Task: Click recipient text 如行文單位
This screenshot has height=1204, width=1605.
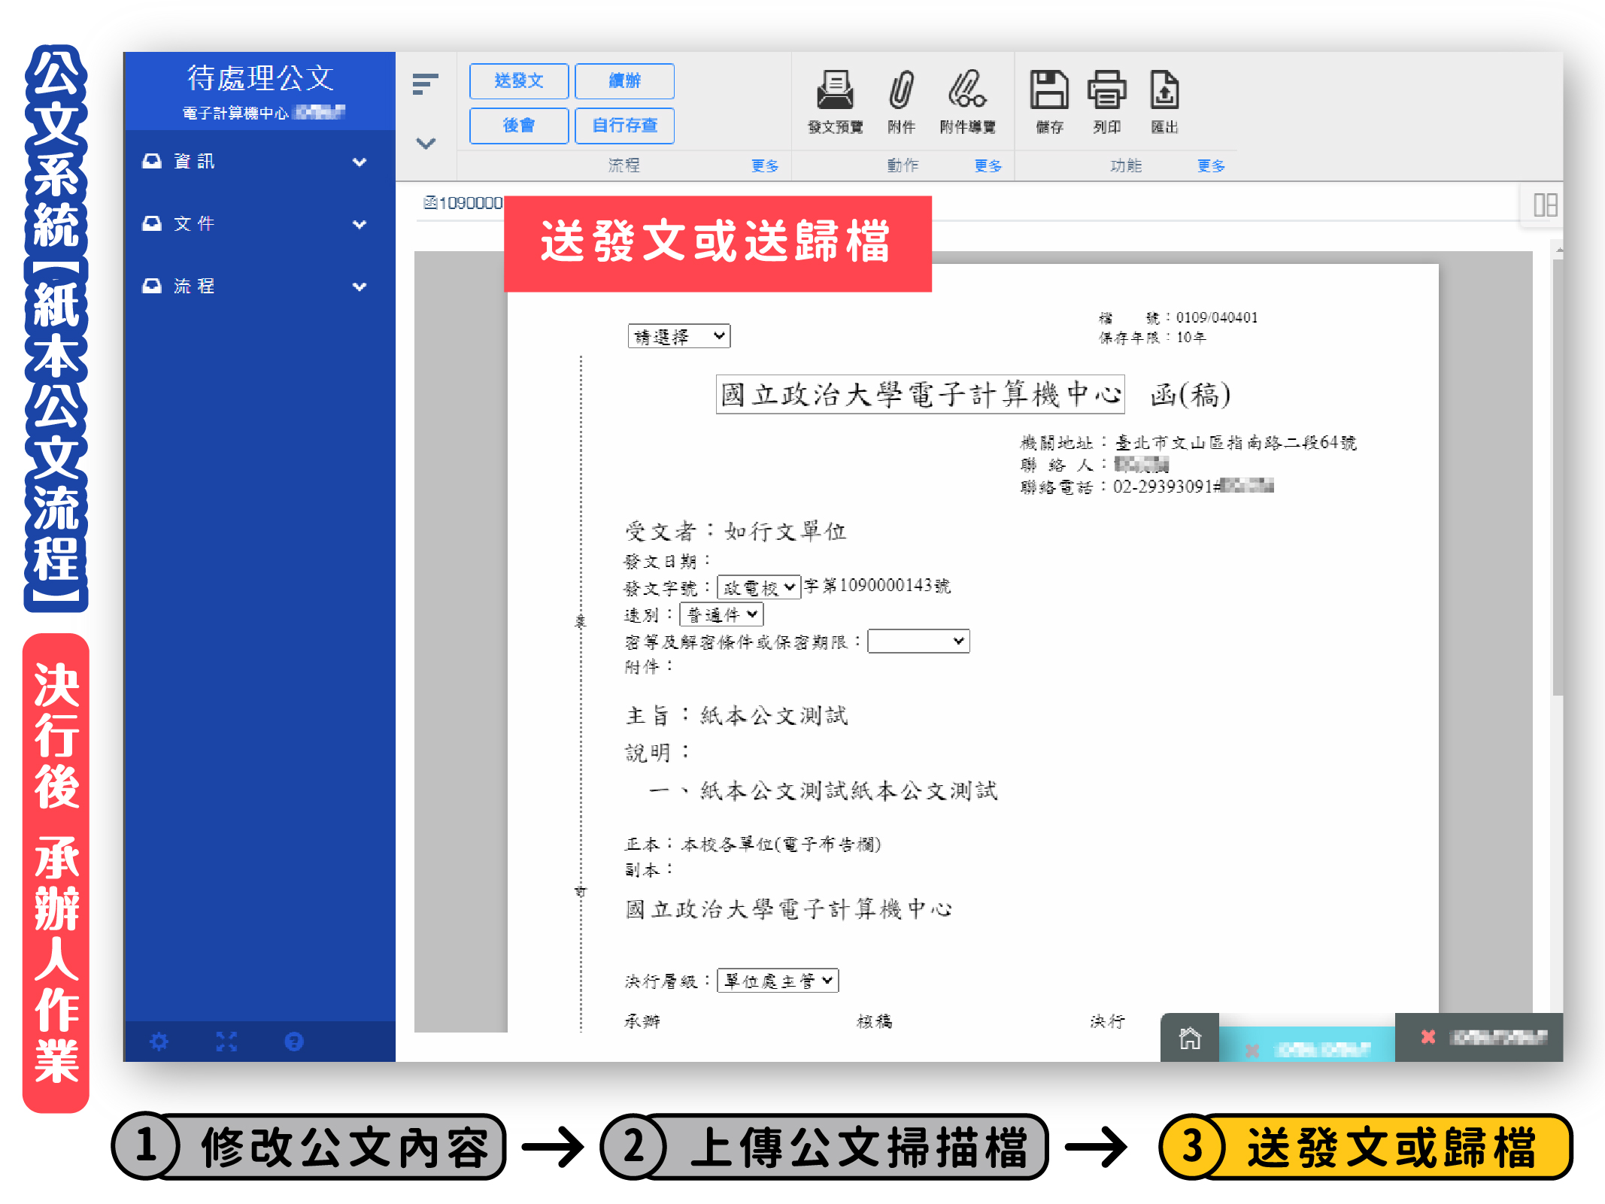Action: pos(785,531)
